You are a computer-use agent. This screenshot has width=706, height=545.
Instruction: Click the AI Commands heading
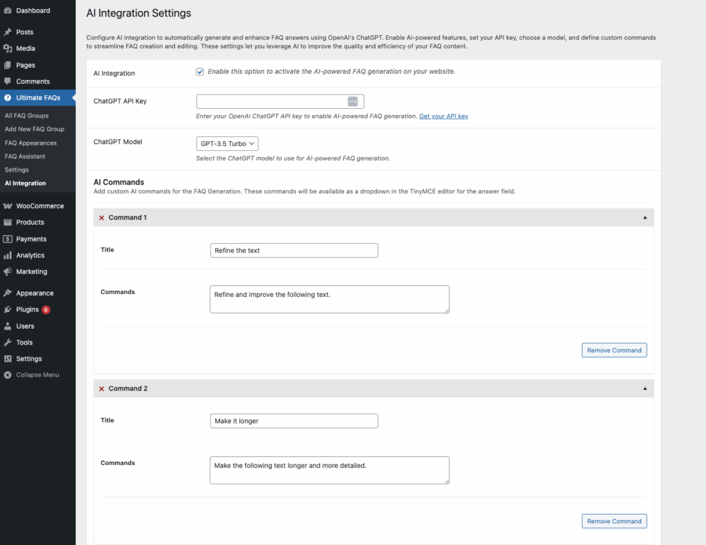(x=119, y=182)
